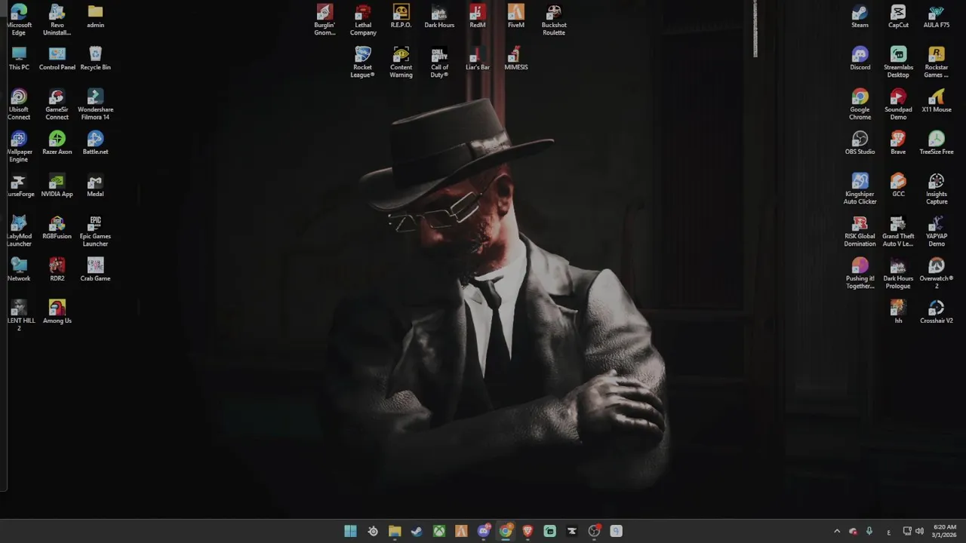Select the GameSir Connect shortcut
966x543 pixels.
coord(57,105)
